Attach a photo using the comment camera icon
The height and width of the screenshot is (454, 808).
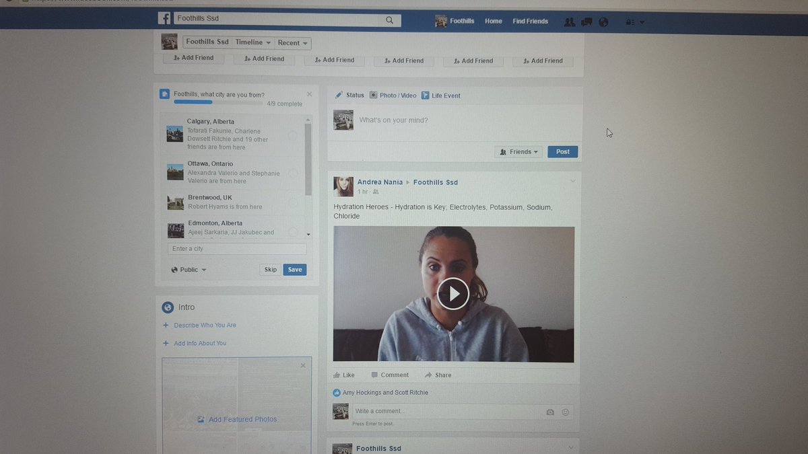pos(550,412)
